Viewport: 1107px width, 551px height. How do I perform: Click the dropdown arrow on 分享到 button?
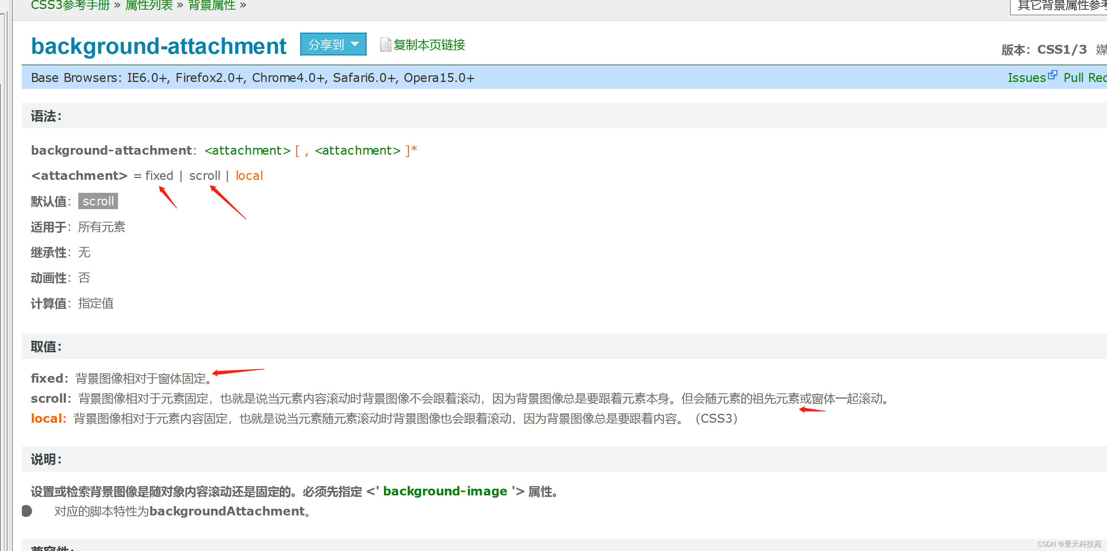pos(355,44)
